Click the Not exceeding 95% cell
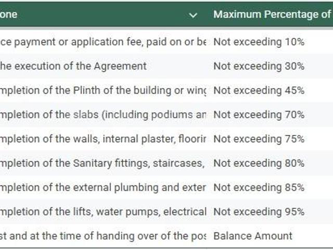This screenshot has width=333, height=250. 259,211
